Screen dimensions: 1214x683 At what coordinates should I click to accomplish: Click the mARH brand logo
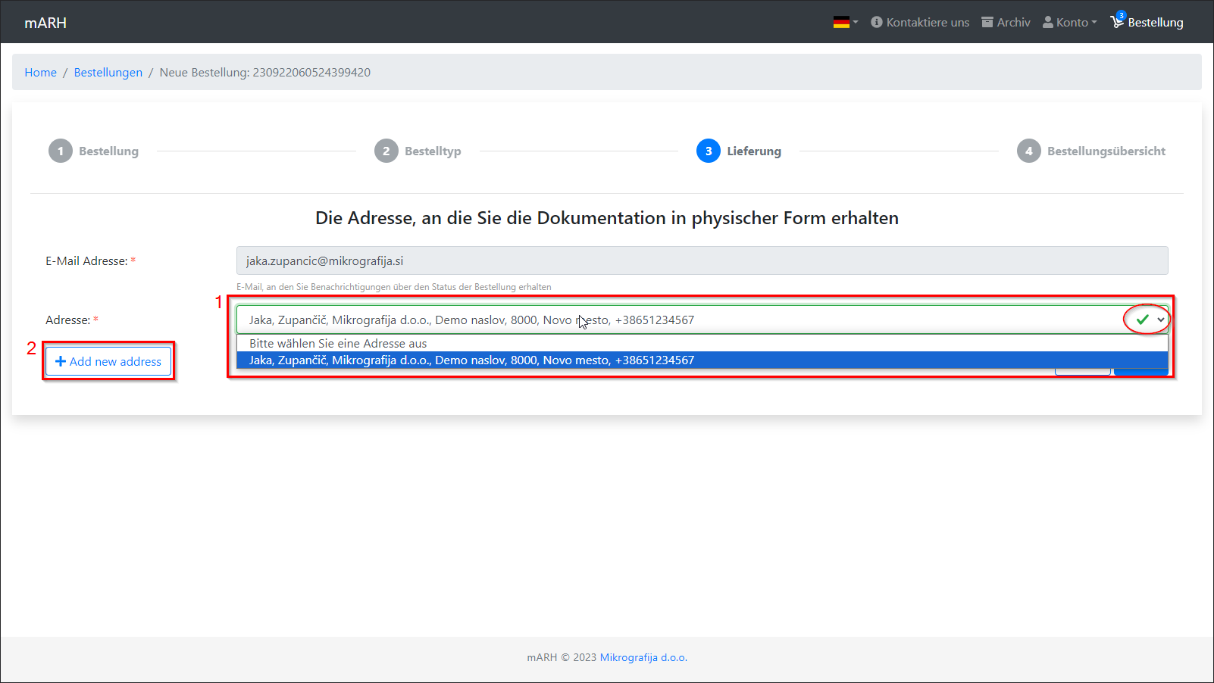(x=45, y=23)
